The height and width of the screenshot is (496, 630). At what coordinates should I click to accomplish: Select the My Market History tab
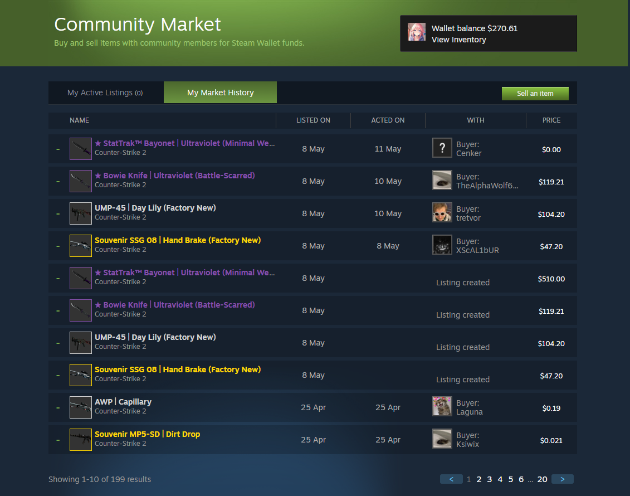point(220,93)
